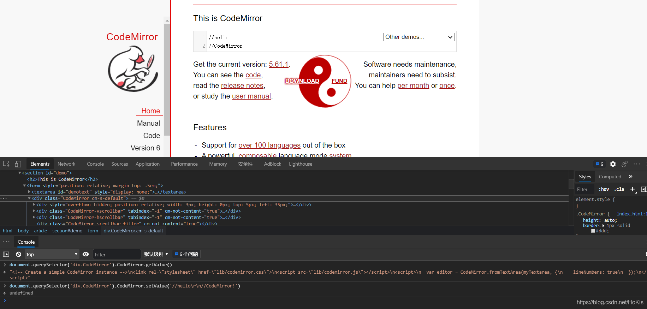Open the drawer three-dot menu beside Console
Screen dimensions: 647x309
[6, 242]
